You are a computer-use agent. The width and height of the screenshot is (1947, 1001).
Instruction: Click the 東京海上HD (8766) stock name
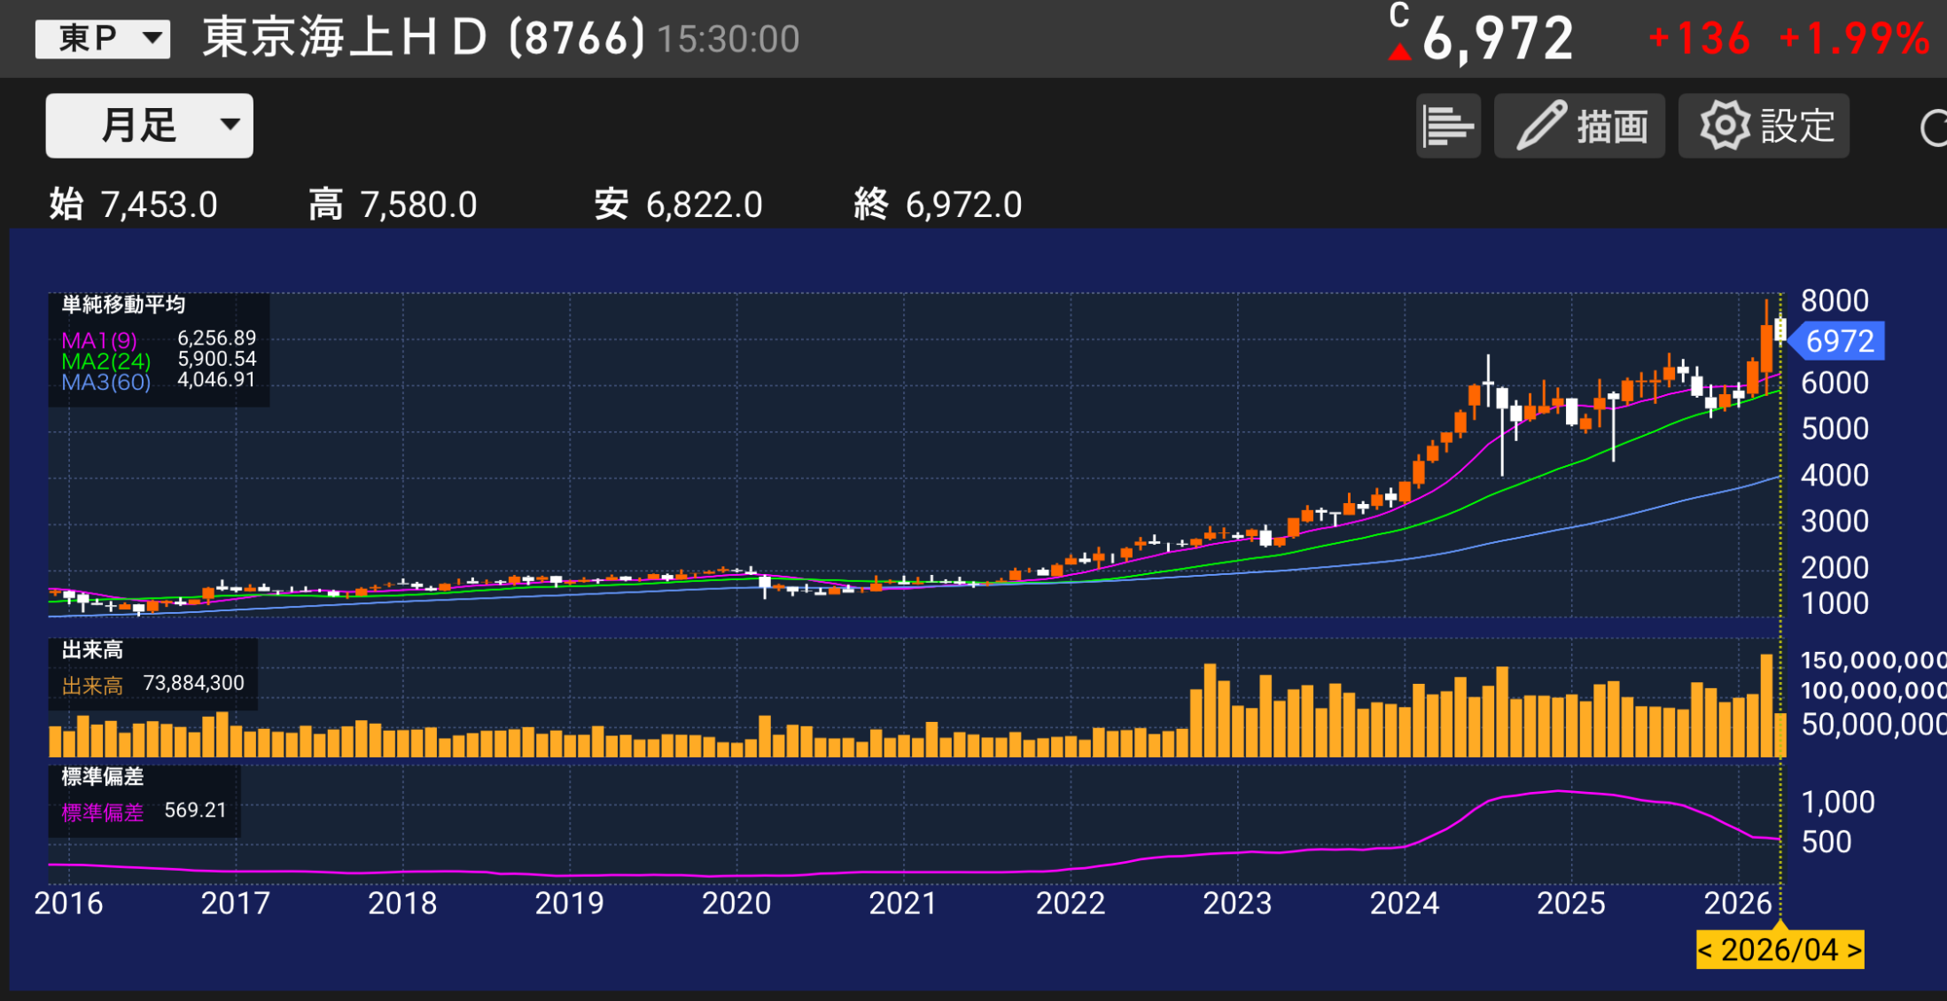click(x=424, y=39)
